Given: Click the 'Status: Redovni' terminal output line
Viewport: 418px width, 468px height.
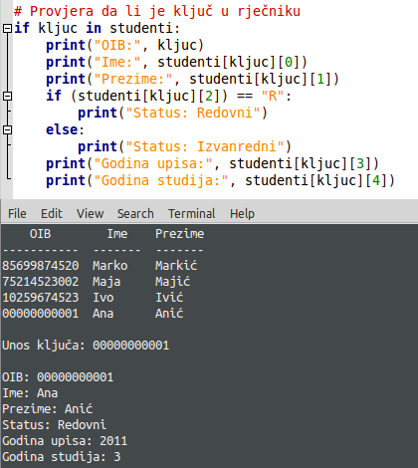Looking at the screenshot, I should pos(54,425).
